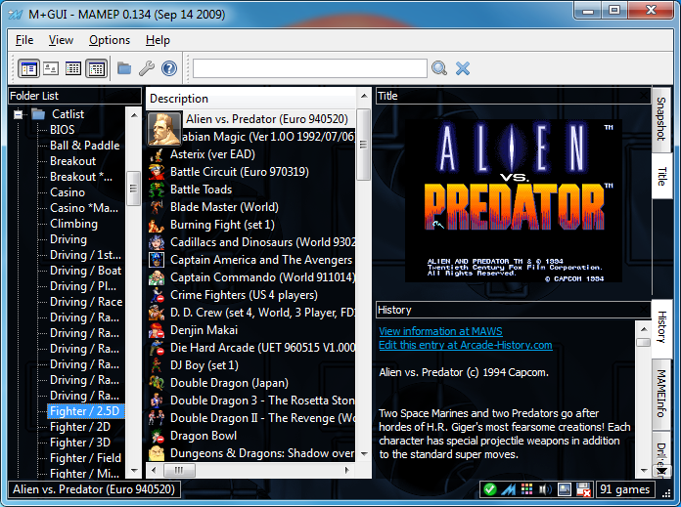Click the Alien vs. Predator title screenshot
This screenshot has height=507, width=681.
514,201
